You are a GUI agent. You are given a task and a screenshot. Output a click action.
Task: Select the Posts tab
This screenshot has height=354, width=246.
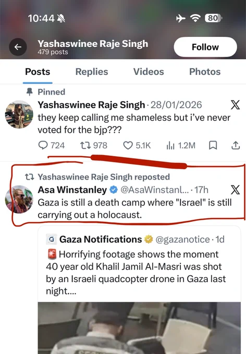(x=38, y=71)
